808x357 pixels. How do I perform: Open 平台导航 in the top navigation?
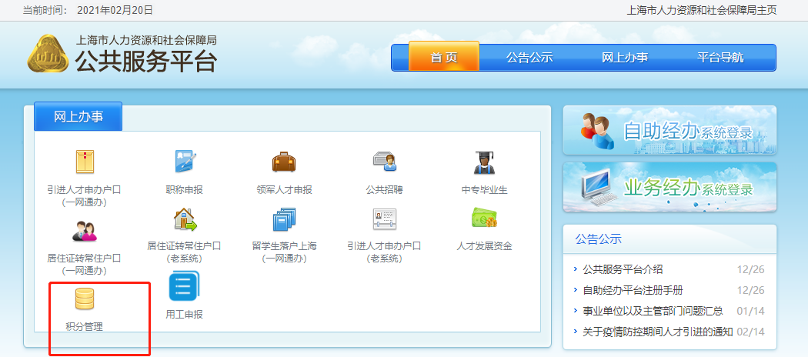click(720, 58)
